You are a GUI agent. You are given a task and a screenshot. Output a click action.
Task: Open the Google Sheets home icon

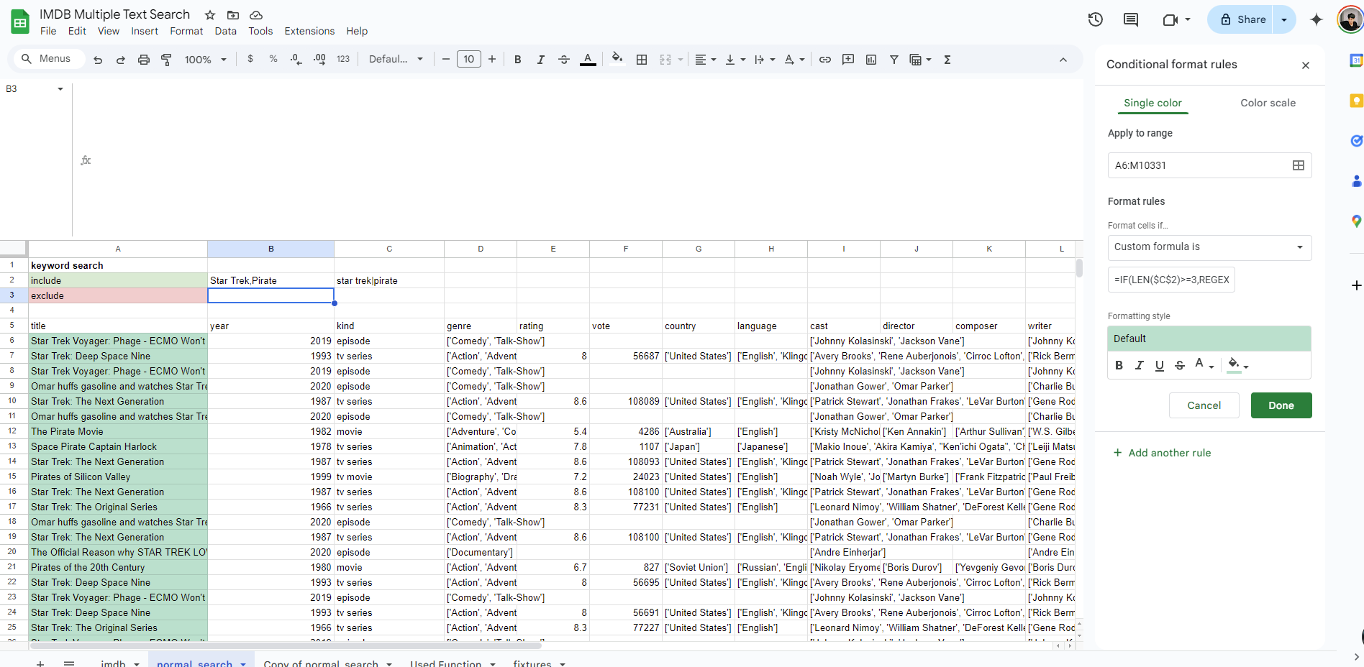point(20,22)
